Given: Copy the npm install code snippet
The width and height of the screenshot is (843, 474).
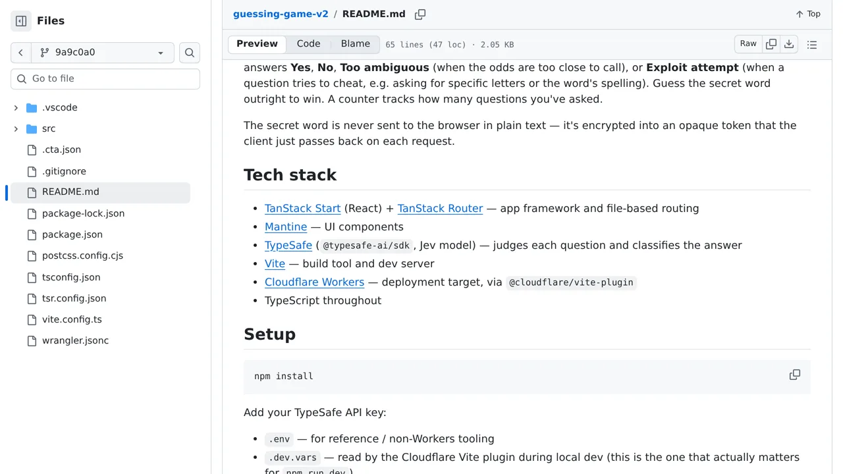Looking at the screenshot, I should [x=795, y=375].
